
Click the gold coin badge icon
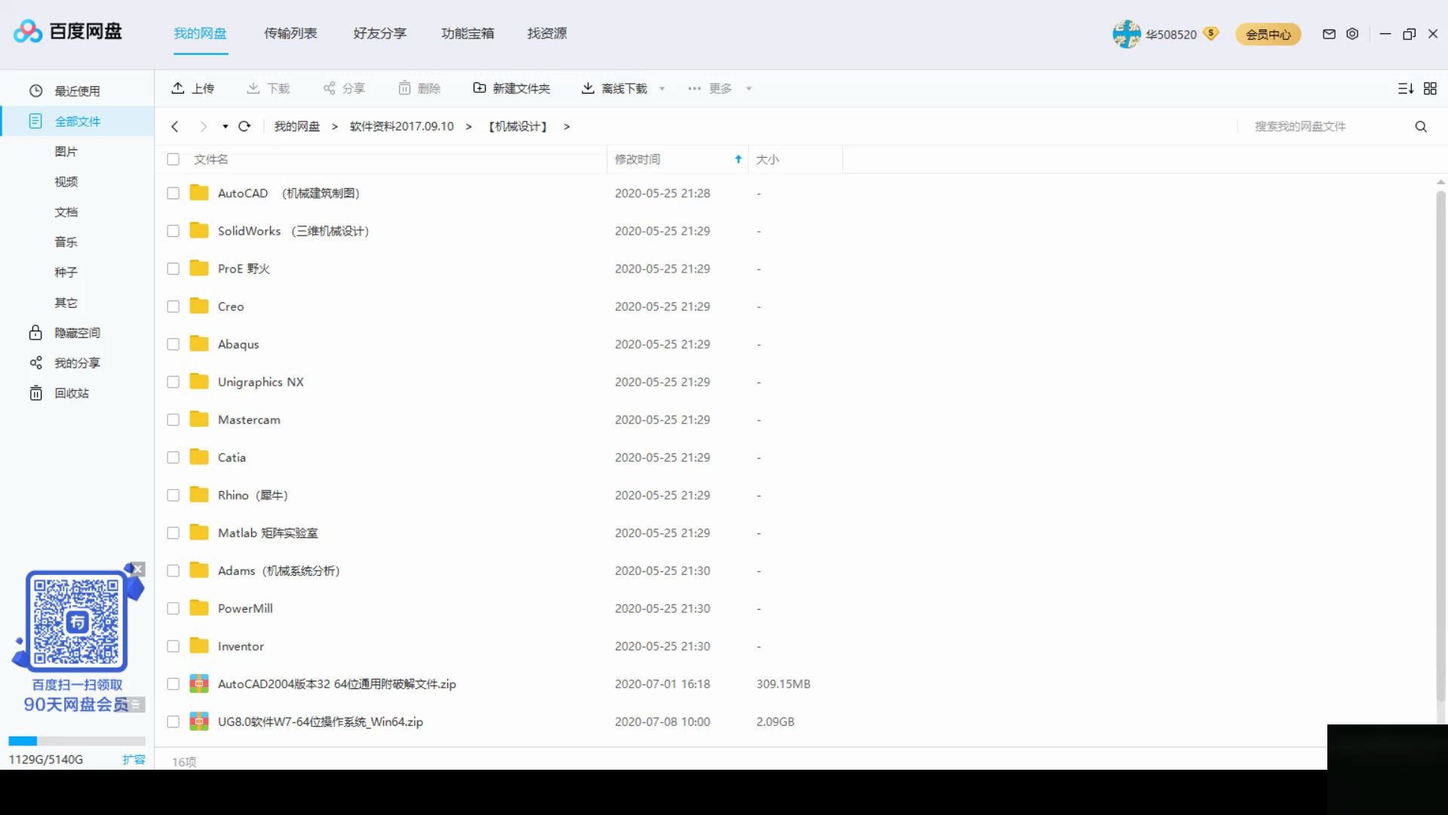[x=1211, y=33]
